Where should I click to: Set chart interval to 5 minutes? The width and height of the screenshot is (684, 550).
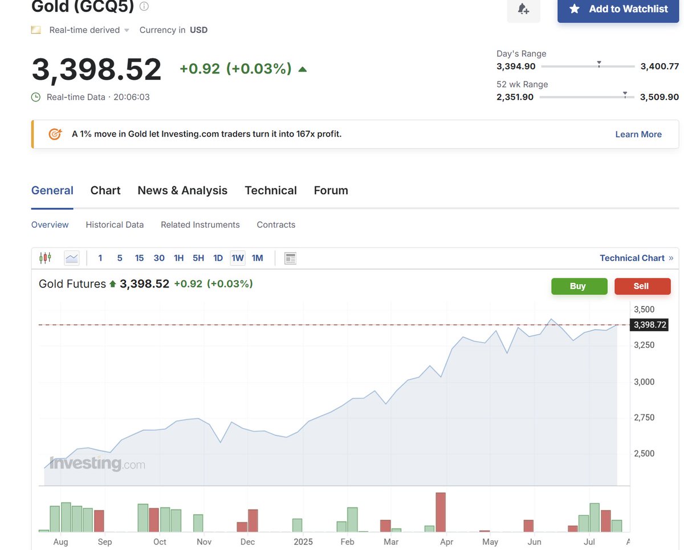(x=120, y=258)
